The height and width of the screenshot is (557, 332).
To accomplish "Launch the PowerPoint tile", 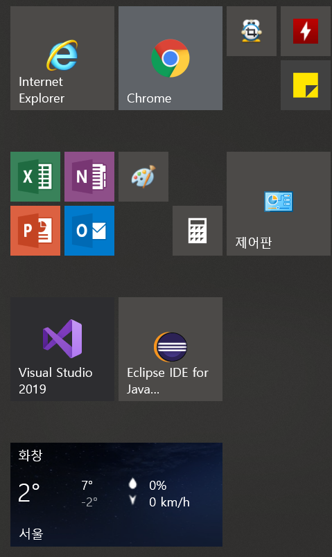I will pos(35,231).
